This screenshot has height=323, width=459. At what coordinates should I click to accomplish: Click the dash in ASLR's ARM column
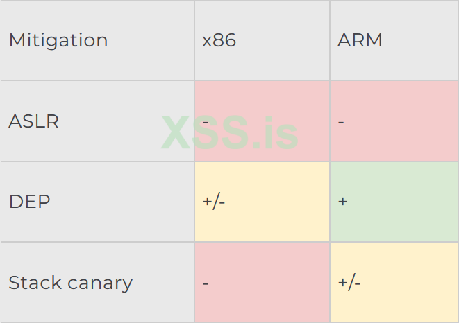click(341, 121)
